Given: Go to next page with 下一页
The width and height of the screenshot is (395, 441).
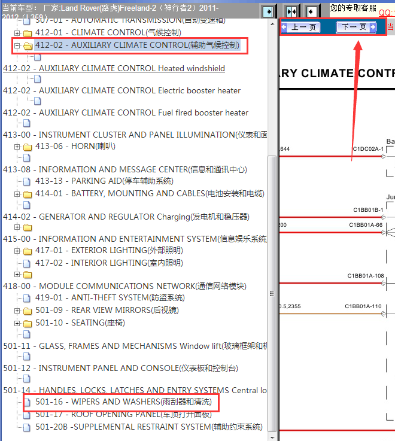Looking at the screenshot, I should tap(356, 27).
